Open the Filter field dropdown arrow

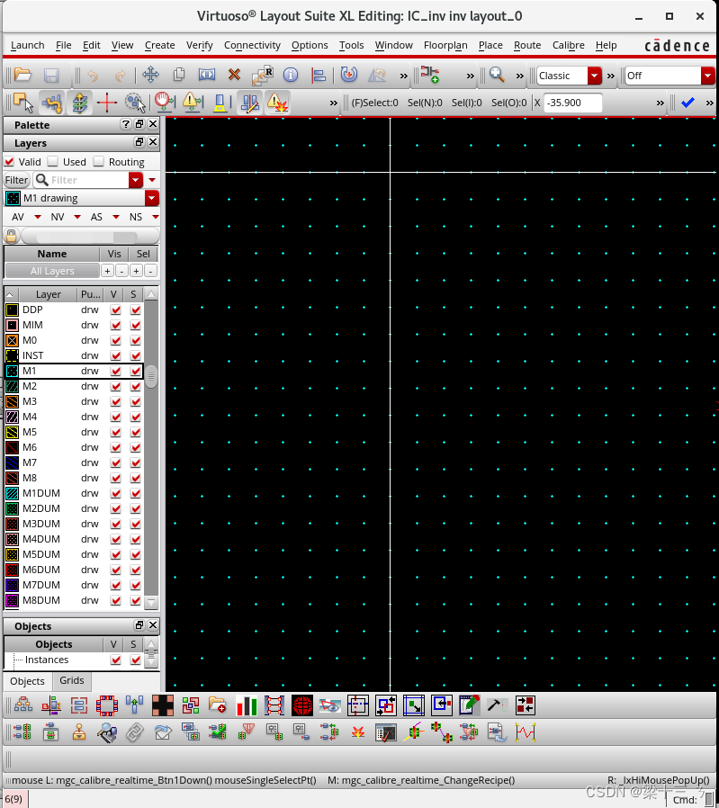pos(136,180)
